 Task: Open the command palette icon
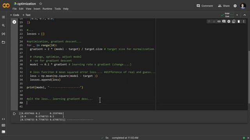4,125
